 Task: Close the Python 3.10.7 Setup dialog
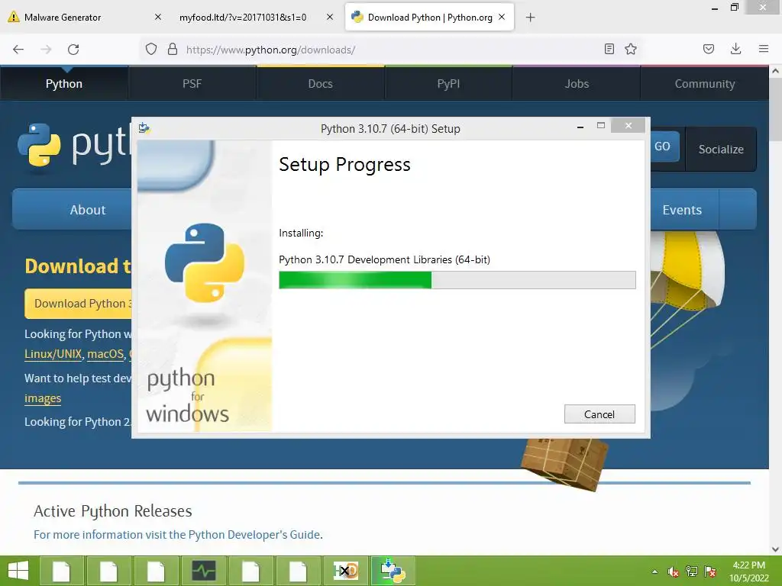coord(629,126)
